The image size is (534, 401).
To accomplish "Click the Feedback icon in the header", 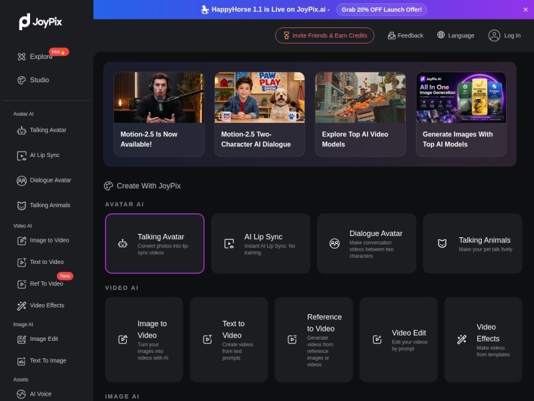I will click(391, 35).
